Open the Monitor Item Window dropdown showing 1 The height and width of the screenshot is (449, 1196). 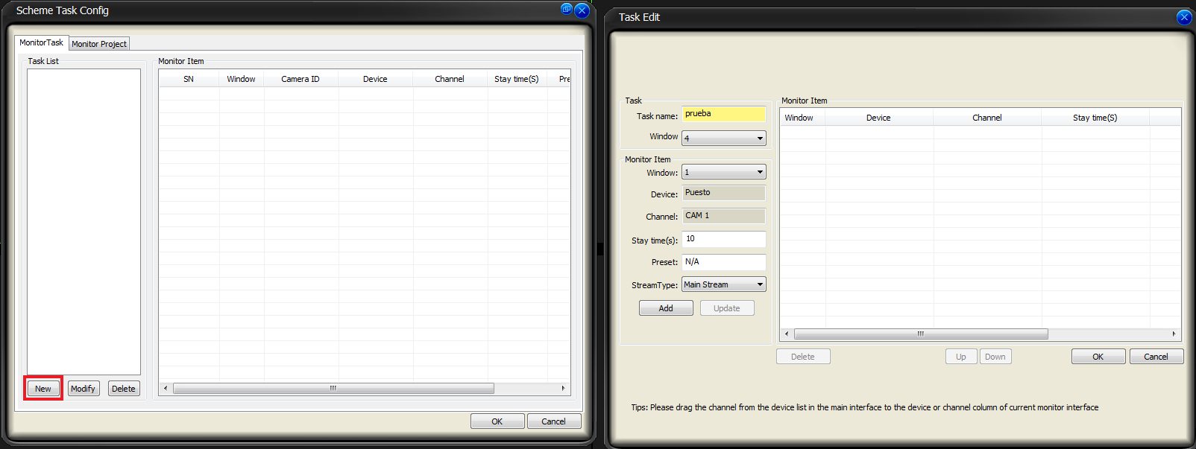point(724,172)
